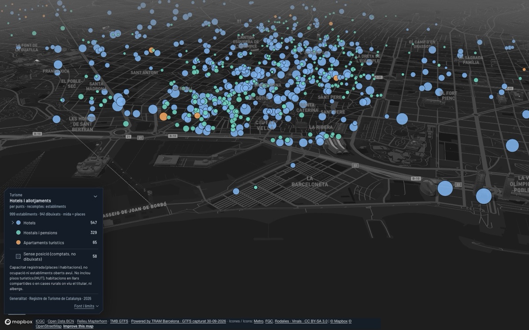Toggle the blue Hotels legend dot
This screenshot has width=529, height=330.
click(18, 223)
